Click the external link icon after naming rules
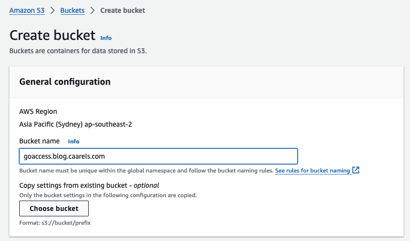This screenshot has height=241, width=410. (356, 171)
